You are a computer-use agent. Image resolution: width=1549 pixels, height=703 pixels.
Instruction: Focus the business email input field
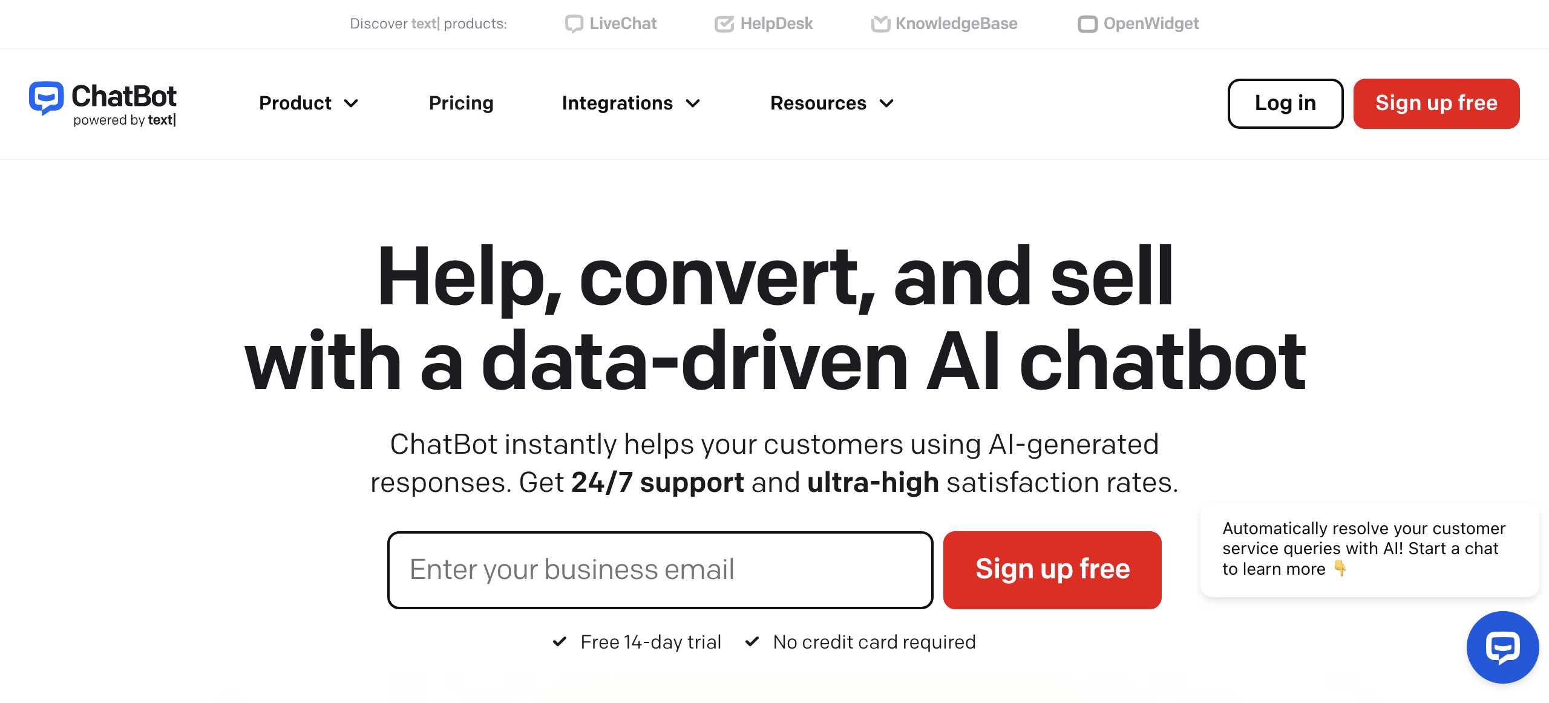660,570
